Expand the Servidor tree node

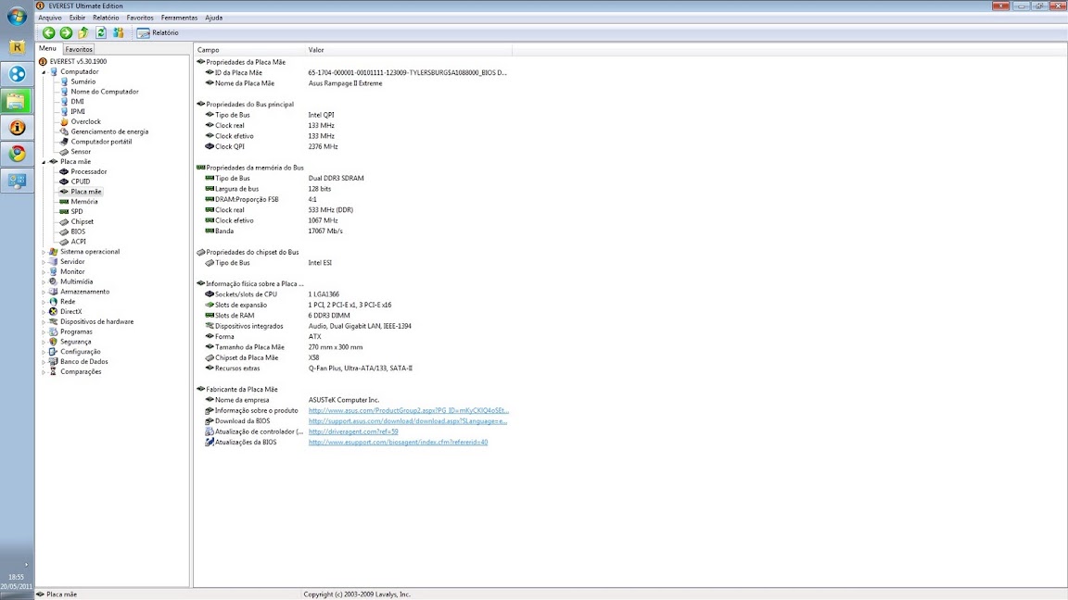click(44, 262)
